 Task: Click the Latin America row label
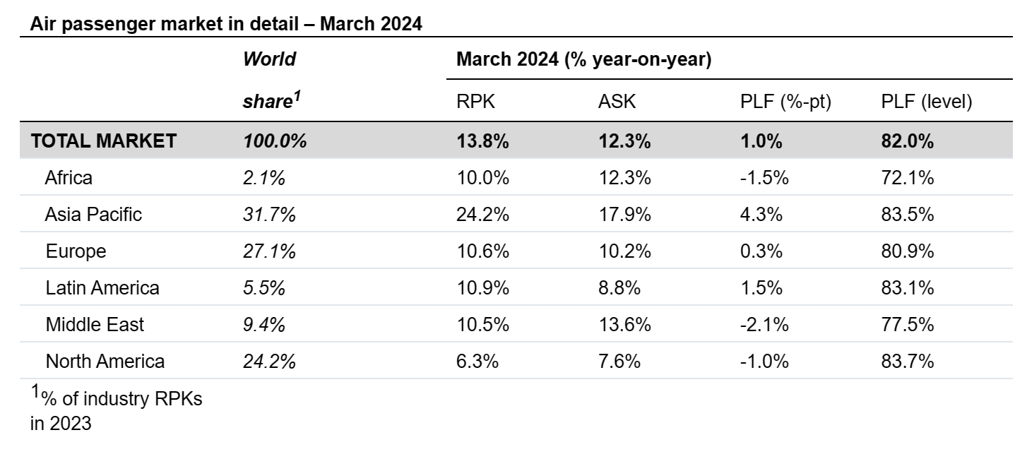point(102,288)
